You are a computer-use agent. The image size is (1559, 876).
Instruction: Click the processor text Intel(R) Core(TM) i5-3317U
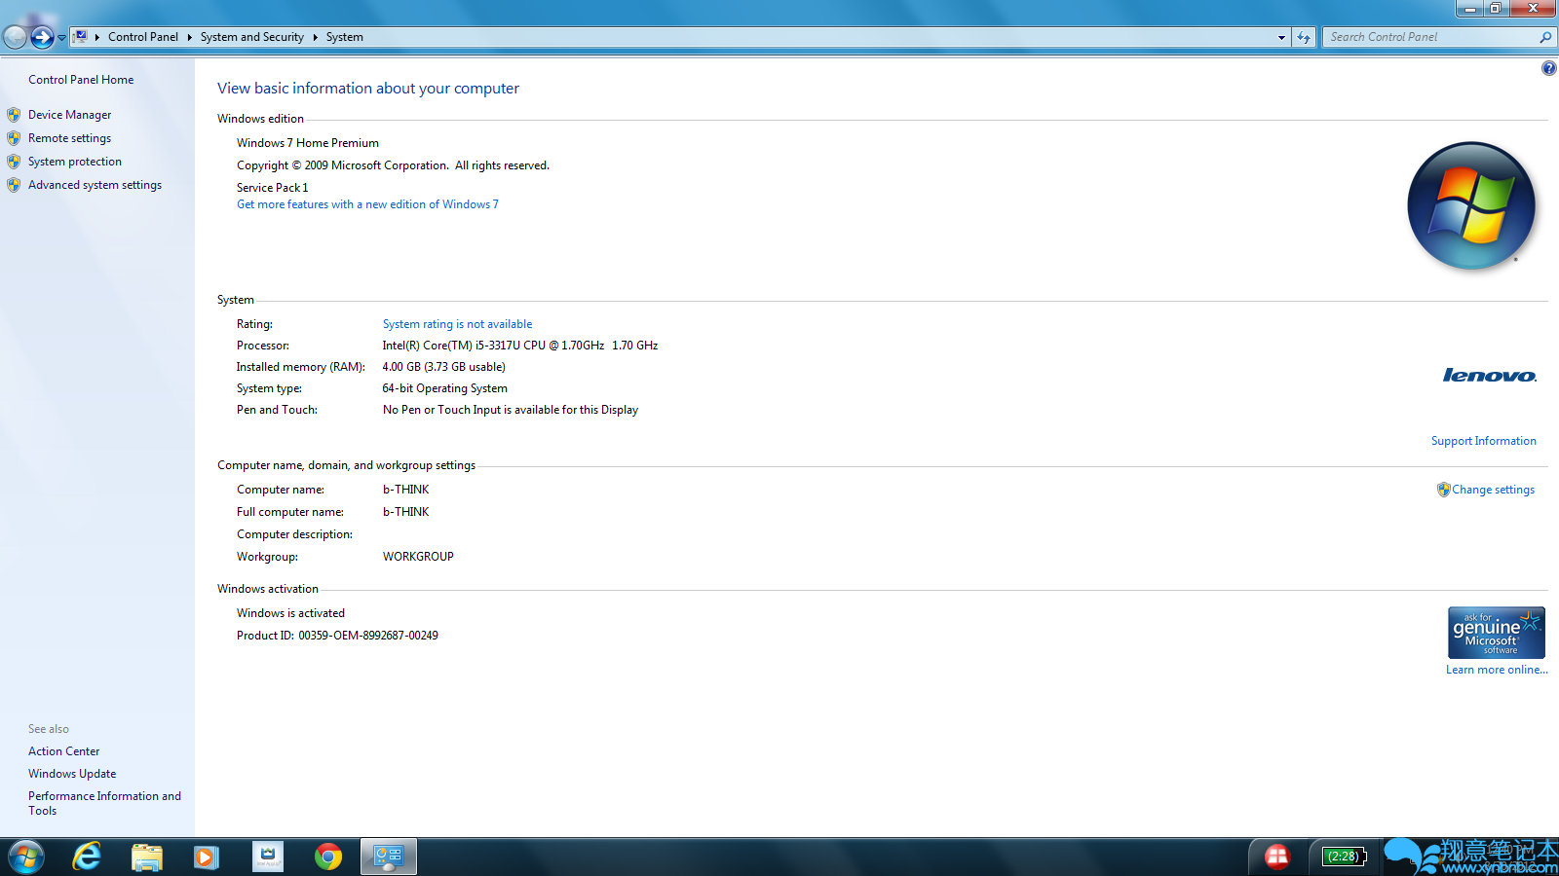click(x=520, y=346)
